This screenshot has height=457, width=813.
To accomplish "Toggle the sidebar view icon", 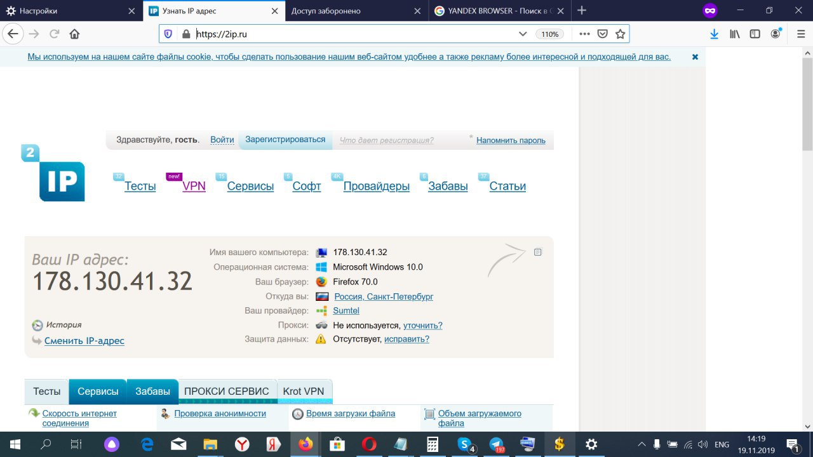I will [x=755, y=34].
